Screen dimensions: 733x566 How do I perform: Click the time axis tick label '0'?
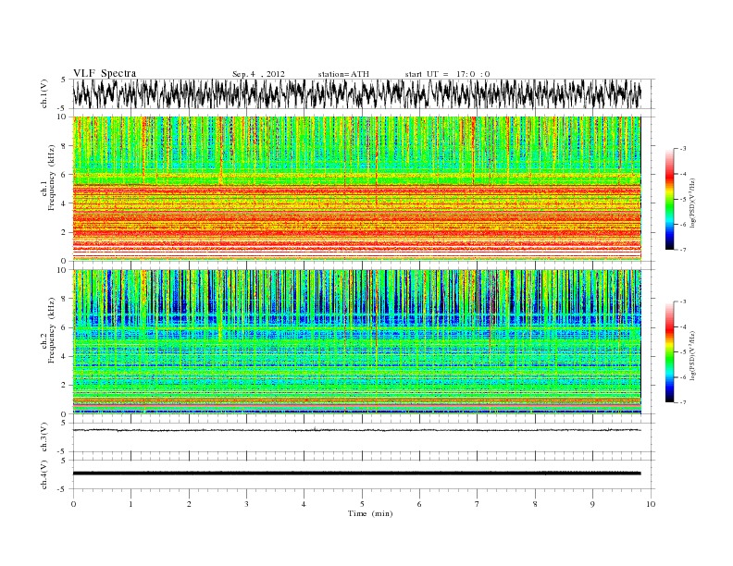click(x=73, y=504)
